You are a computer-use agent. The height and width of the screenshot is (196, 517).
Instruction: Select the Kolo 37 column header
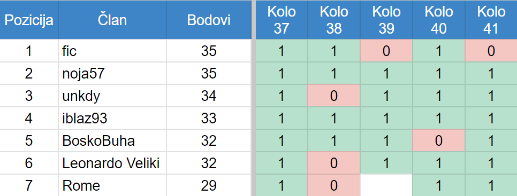pos(282,20)
